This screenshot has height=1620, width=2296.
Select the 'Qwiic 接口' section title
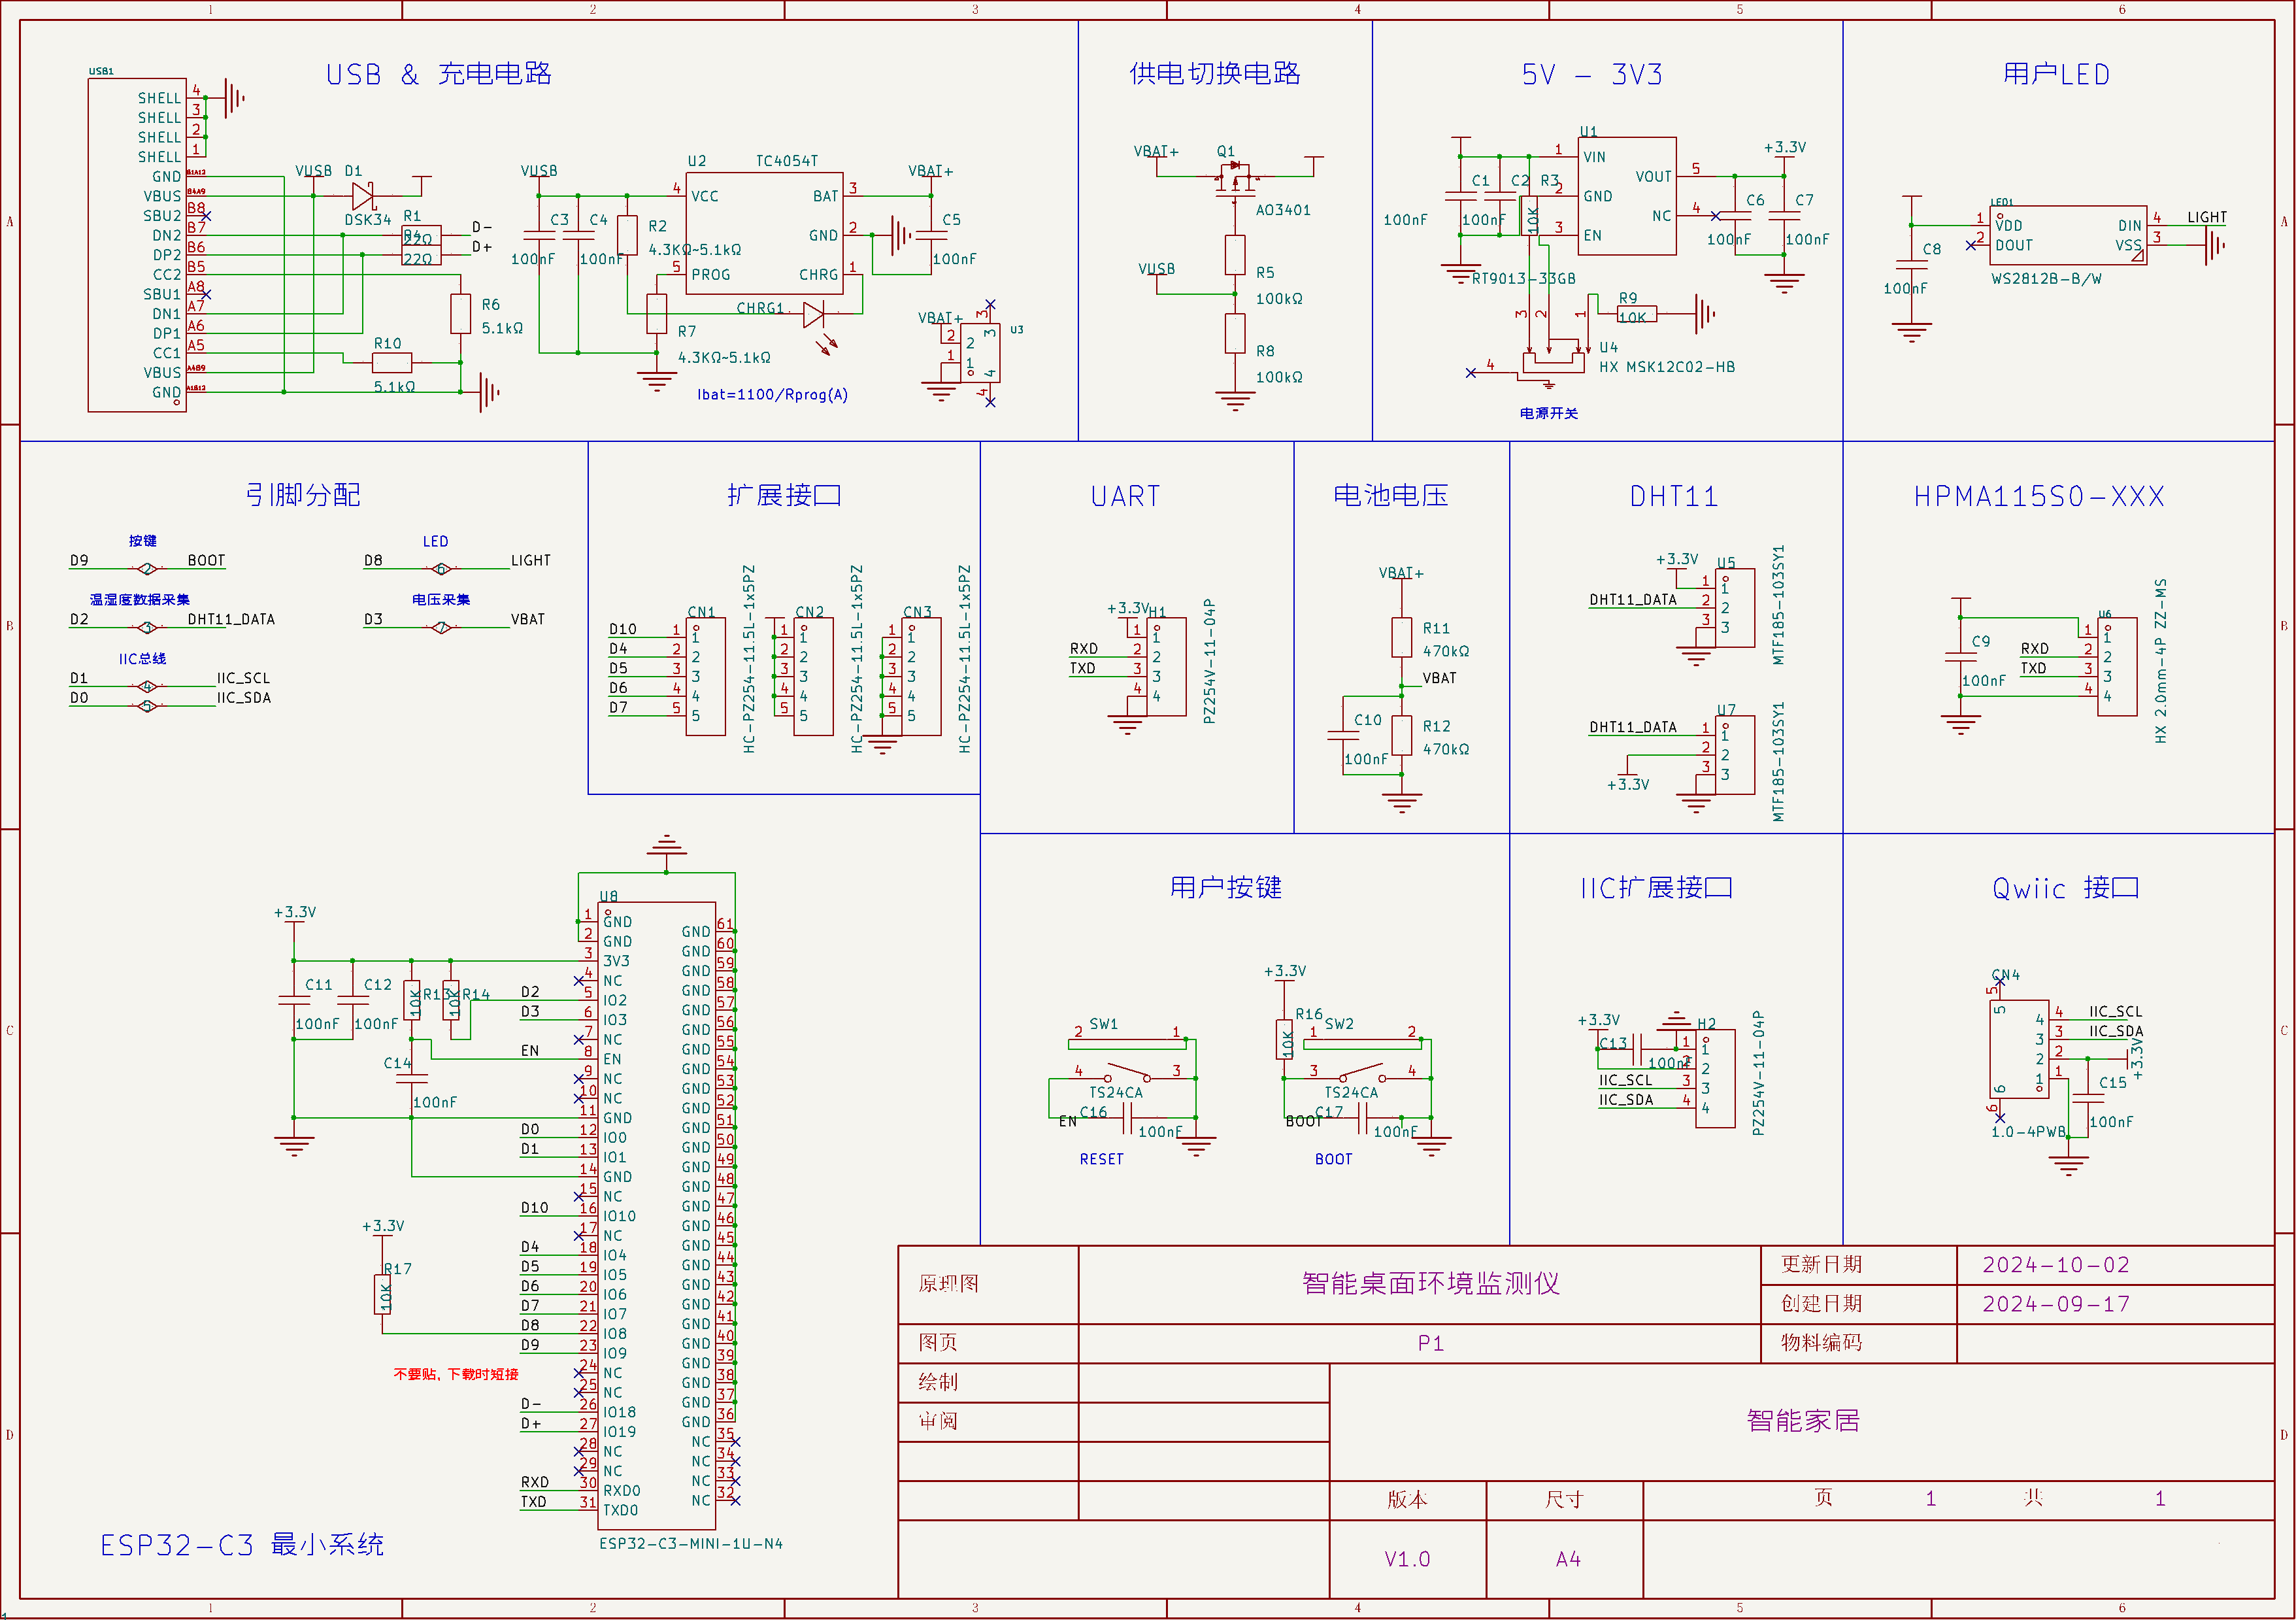tap(2066, 888)
